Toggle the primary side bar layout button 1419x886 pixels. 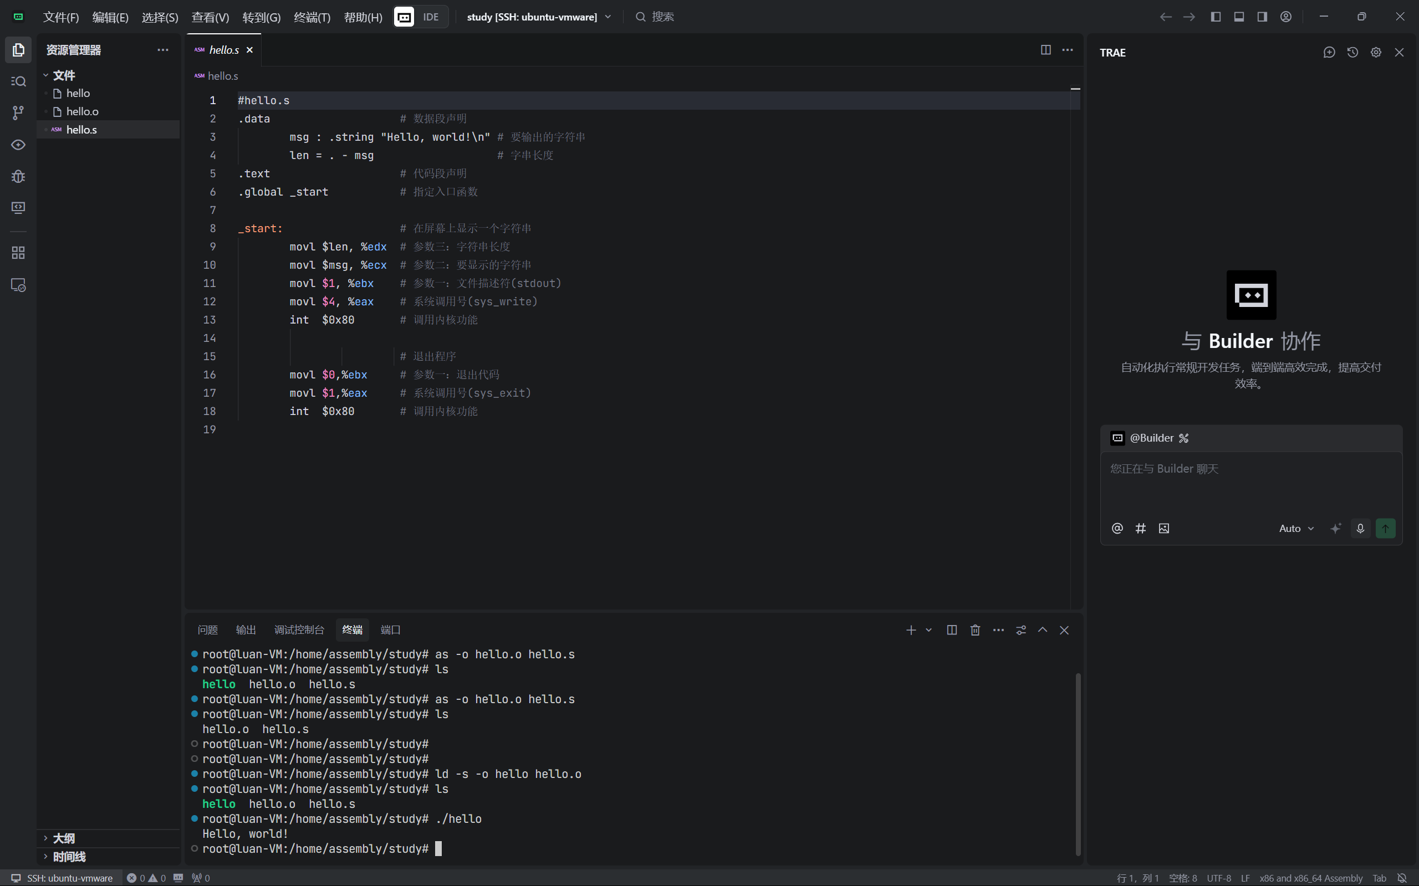1215,17
